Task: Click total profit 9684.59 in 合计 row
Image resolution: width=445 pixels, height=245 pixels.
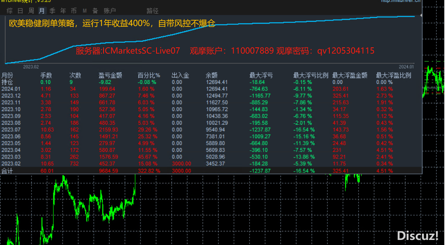Action: click(x=108, y=171)
